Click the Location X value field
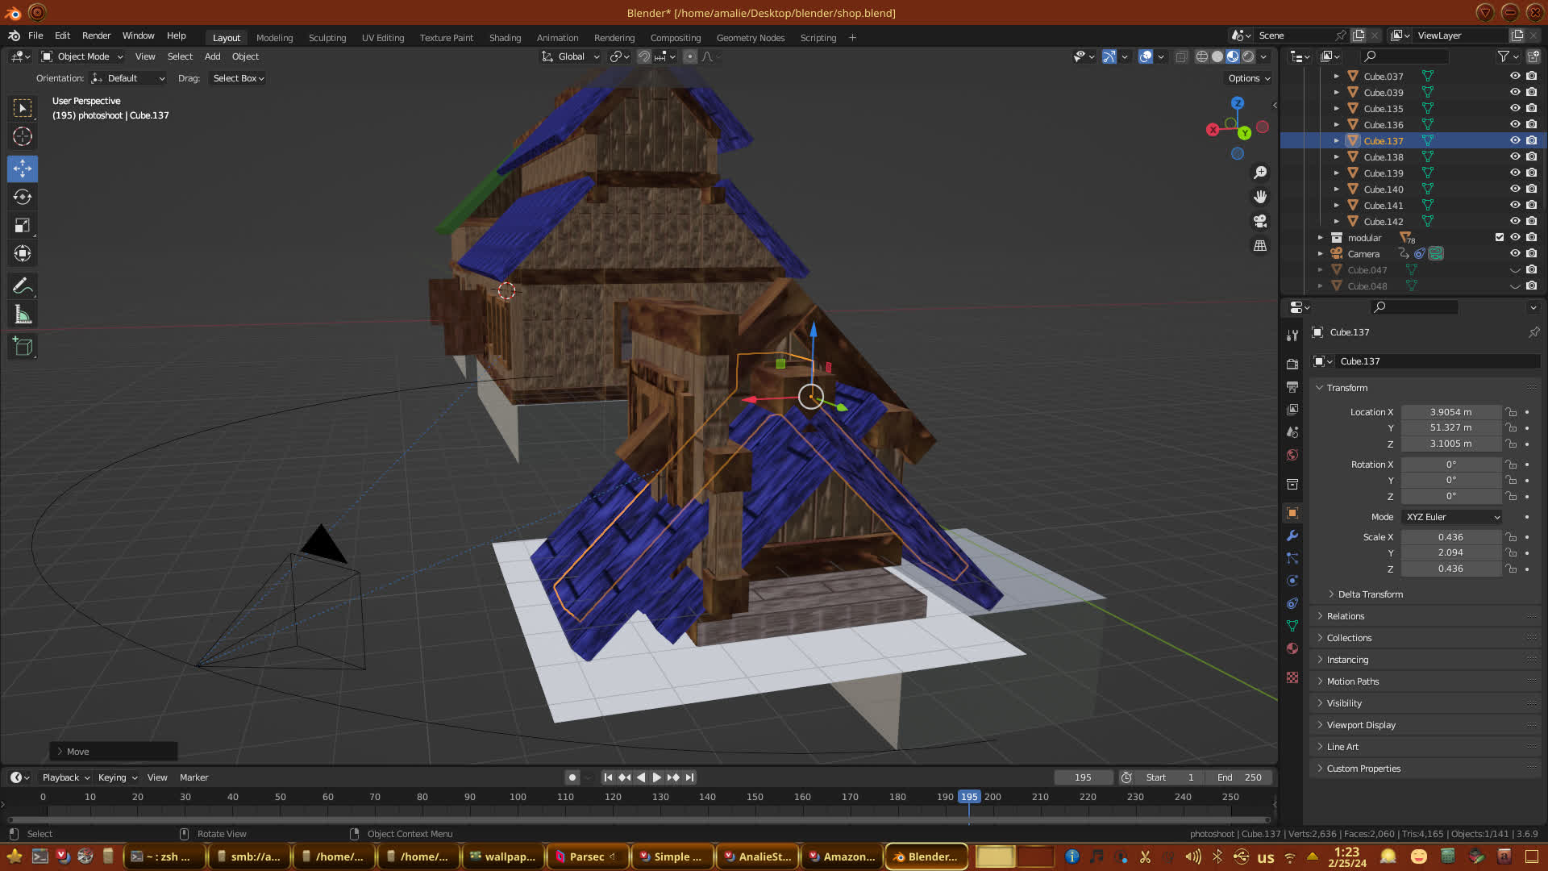Image resolution: width=1548 pixels, height=871 pixels. tap(1450, 412)
